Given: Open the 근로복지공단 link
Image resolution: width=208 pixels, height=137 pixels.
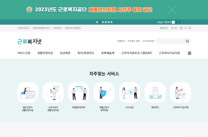Looking at the screenshot, I should click(x=23, y=28).
